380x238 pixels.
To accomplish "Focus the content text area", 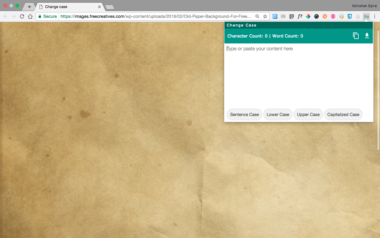I will [299, 75].
